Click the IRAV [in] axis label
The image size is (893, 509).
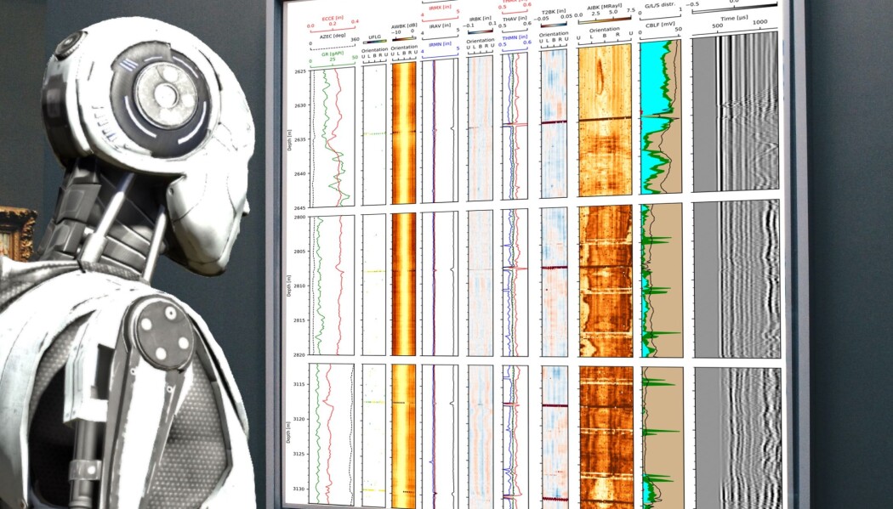pos(439,25)
